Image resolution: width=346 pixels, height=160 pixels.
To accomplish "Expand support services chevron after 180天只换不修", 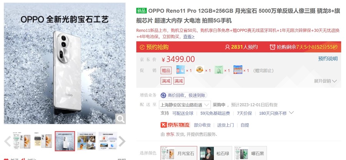I will point(291,113).
